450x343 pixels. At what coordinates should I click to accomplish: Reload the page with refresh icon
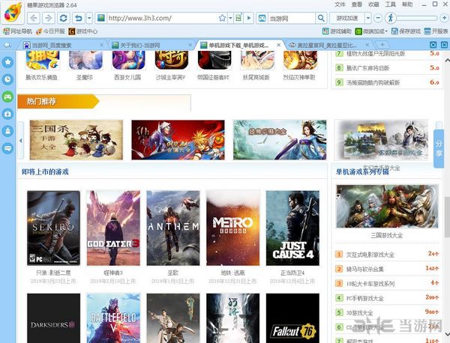[x=64, y=18]
